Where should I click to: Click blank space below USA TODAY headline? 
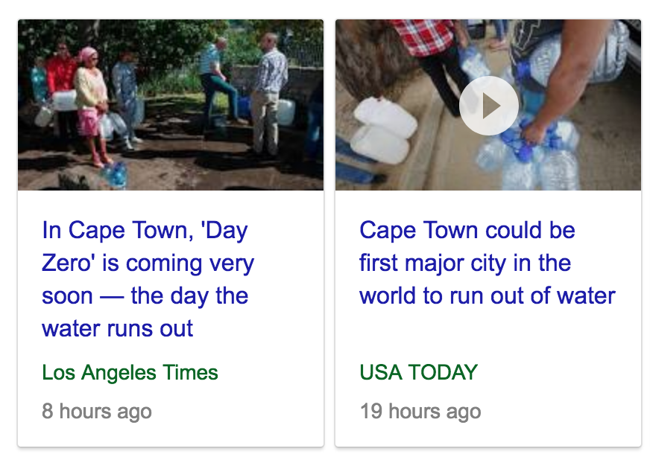point(488,333)
